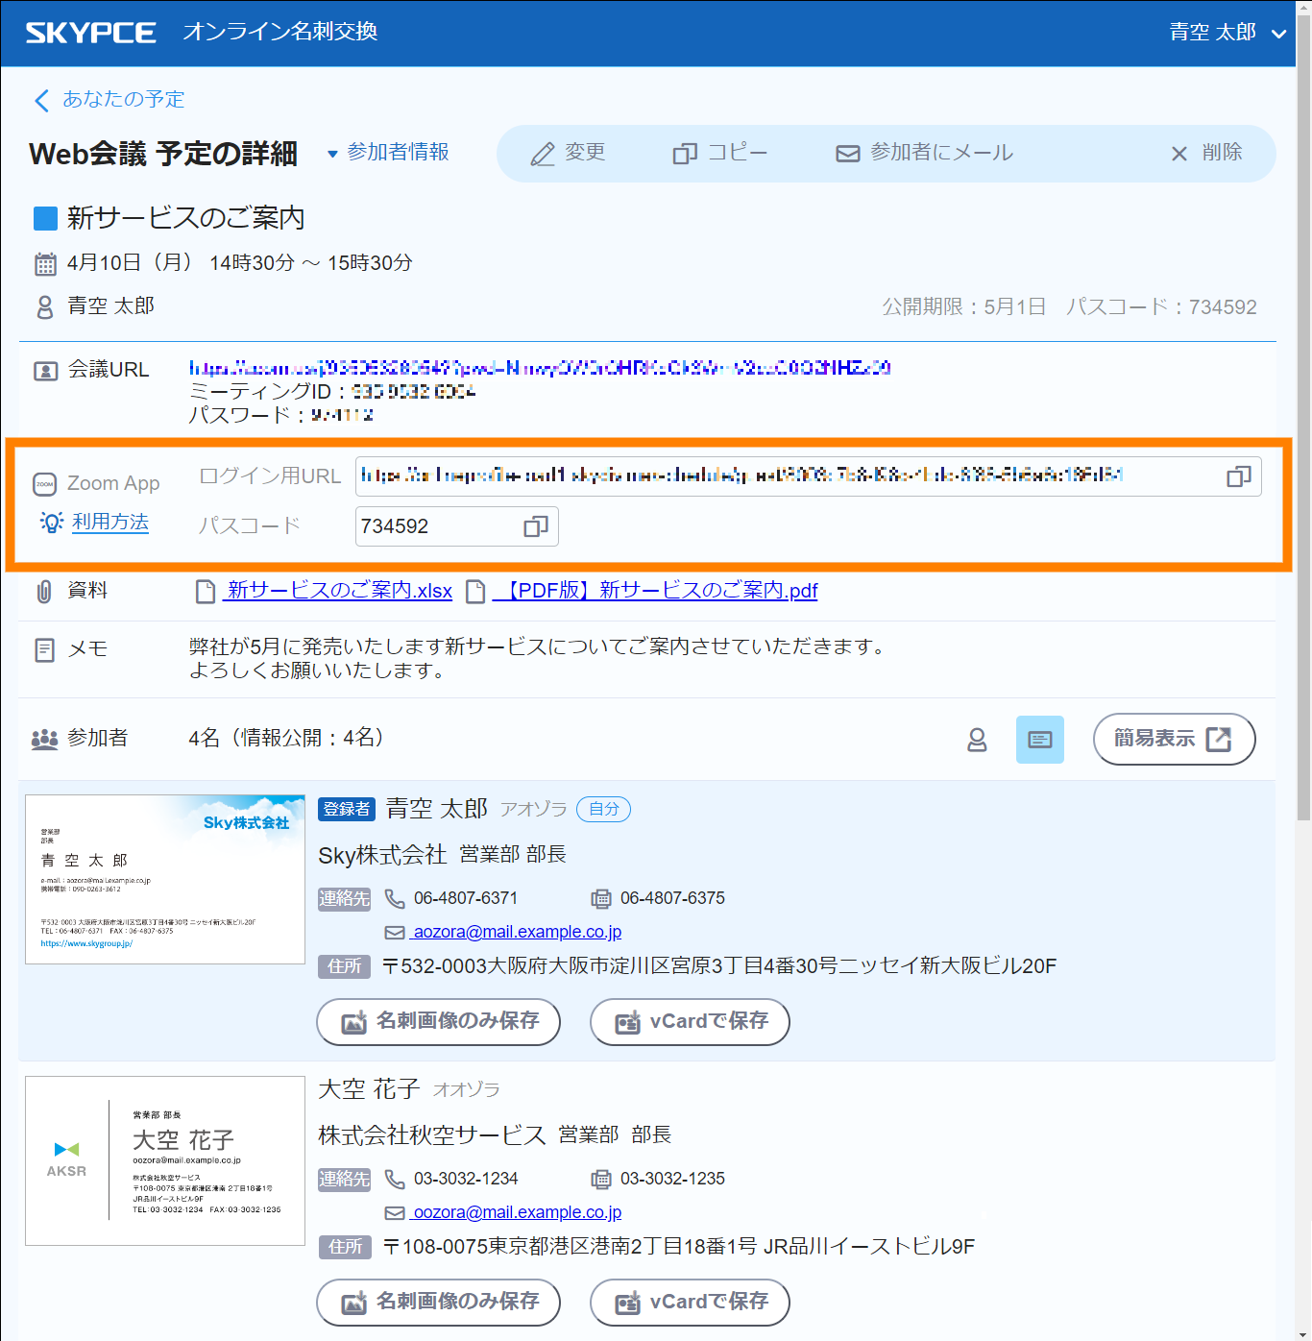Open 簡易表示 in new window

[x=1173, y=739]
